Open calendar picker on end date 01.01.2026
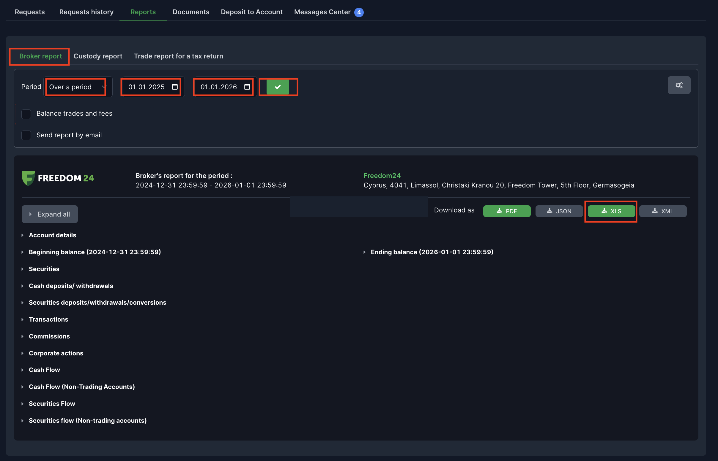718x461 pixels. click(247, 87)
